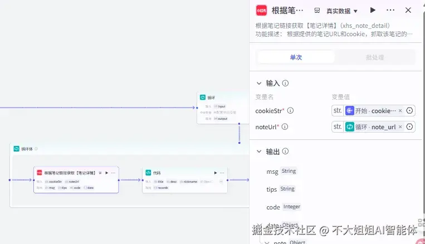Open the three-dot menu on the 代码 node
Screen dimensions: 425x244
click(222, 173)
